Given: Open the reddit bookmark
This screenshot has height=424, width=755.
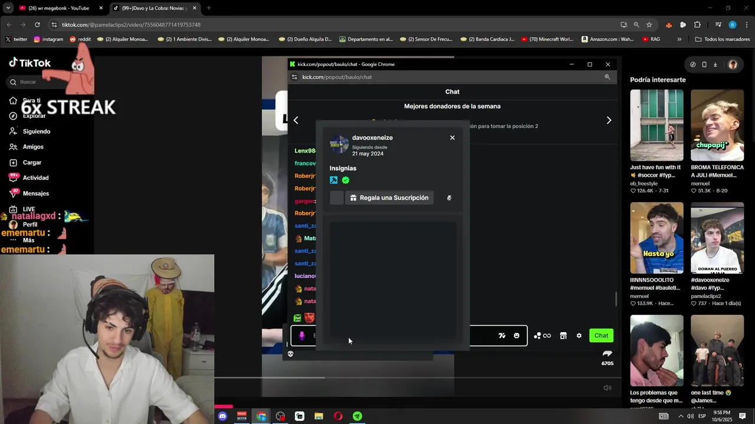Looking at the screenshot, I should [80, 39].
